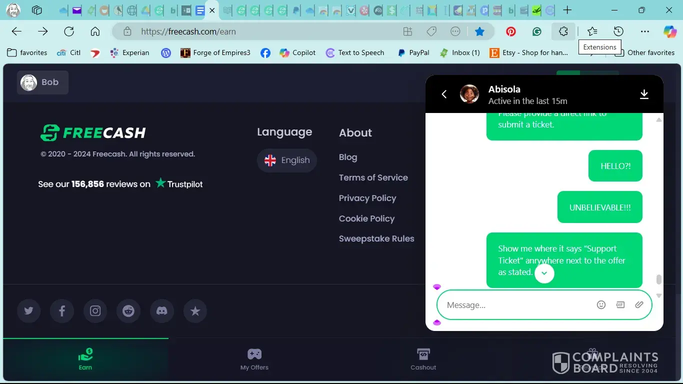Click the "UNBELIEVABLE!!!" chat message
This screenshot has width=683, height=384.
[x=600, y=207]
